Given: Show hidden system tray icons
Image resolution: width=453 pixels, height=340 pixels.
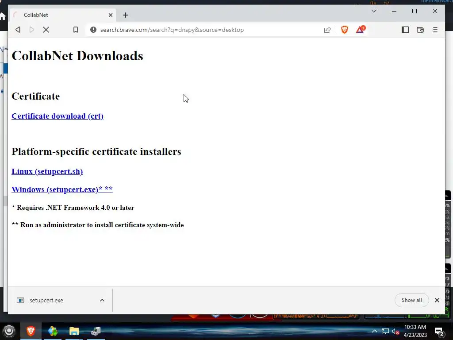Looking at the screenshot, I should point(374,331).
